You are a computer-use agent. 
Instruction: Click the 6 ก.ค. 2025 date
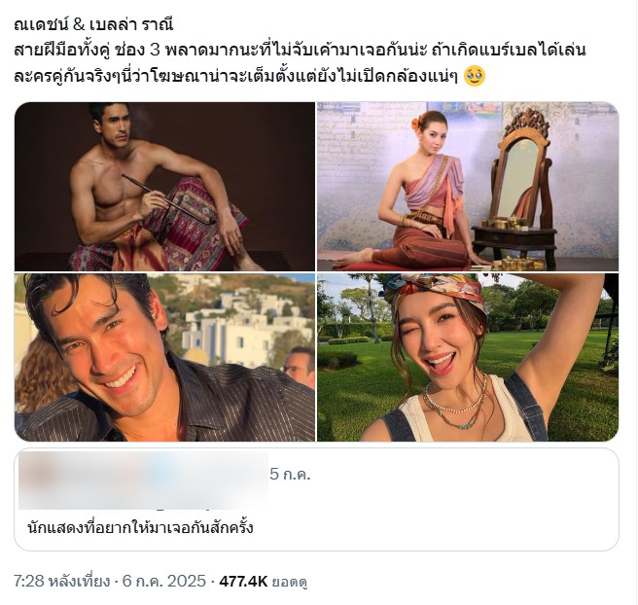[164, 581]
